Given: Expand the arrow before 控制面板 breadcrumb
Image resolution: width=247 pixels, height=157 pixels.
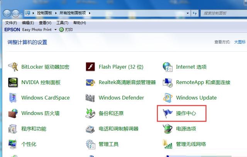Looking at the screenshot, I should (33, 13).
